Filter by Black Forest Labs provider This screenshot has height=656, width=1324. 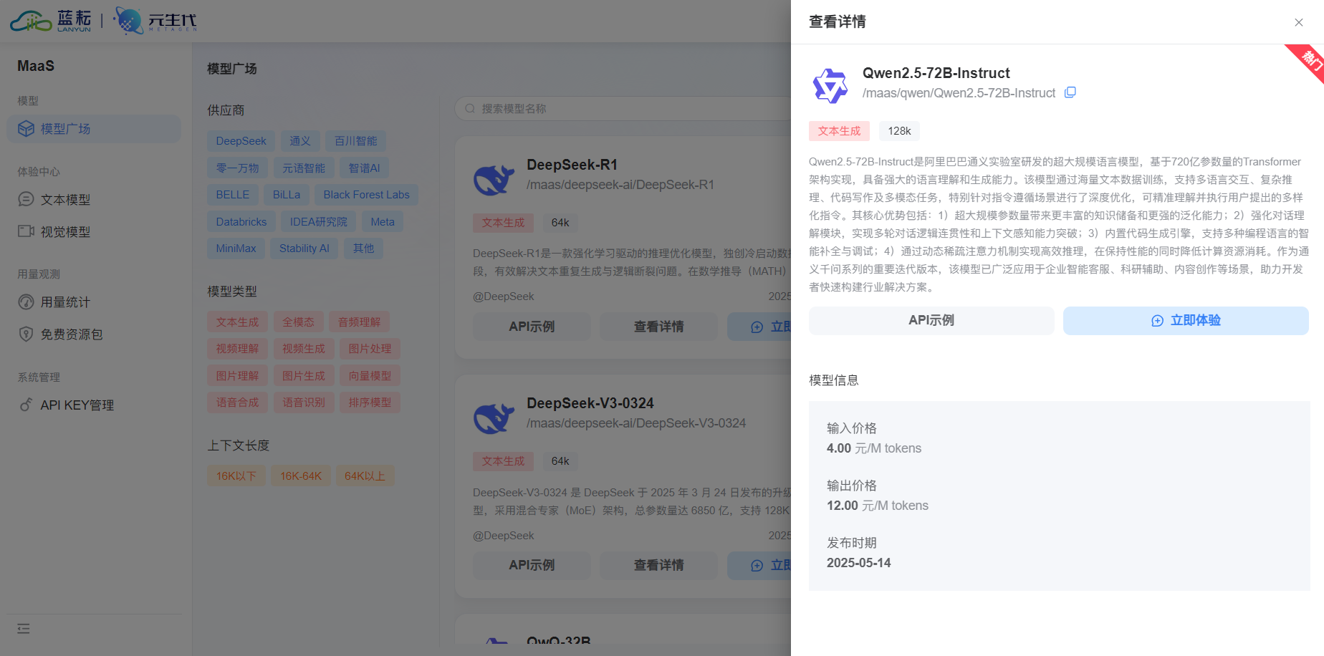point(366,195)
